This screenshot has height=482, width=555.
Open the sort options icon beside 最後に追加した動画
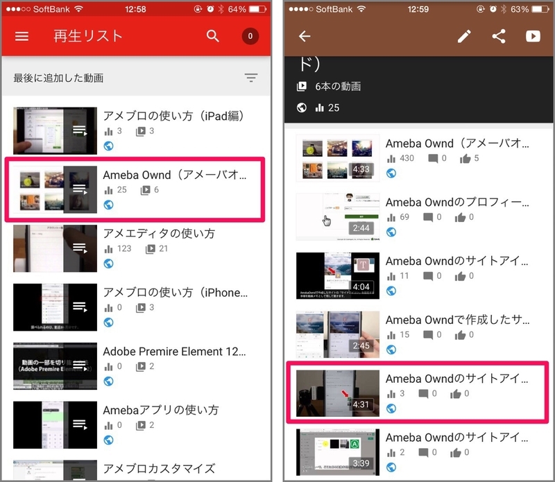click(x=251, y=78)
